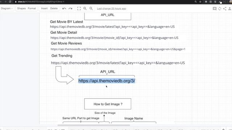Open the Format panel
The width and height of the screenshot is (232, 130).
point(32,8)
